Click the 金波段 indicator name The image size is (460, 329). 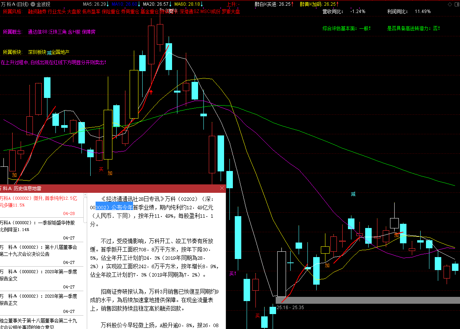pyautogui.click(x=43, y=4)
